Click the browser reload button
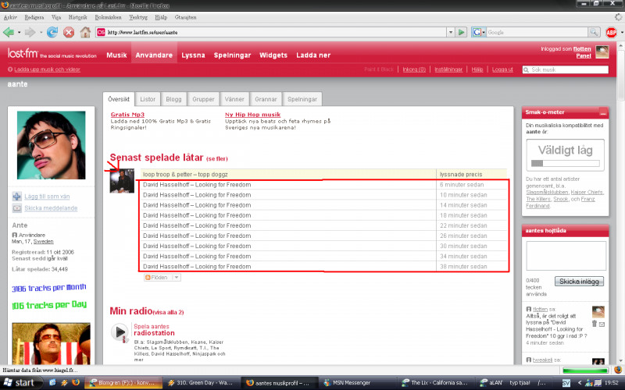The width and height of the screenshot is (625, 390). pos(52,32)
